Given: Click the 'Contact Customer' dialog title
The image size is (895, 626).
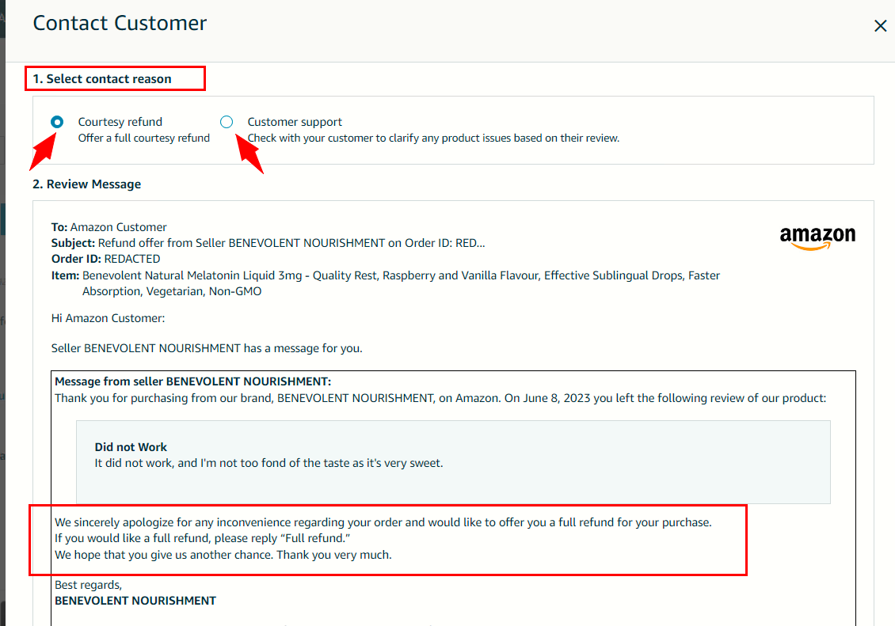Looking at the screenshot, I should tap(120, 24).
